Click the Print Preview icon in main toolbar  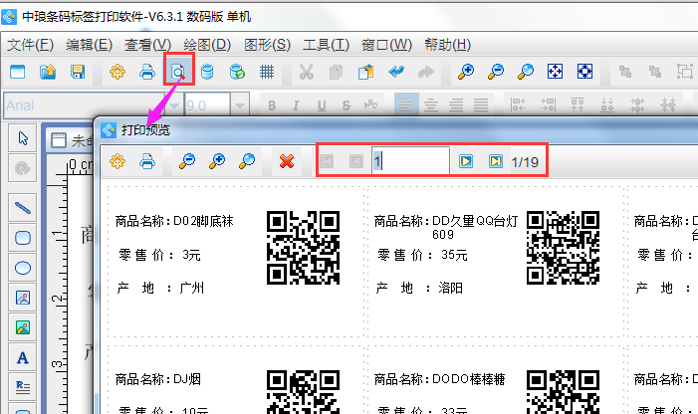tap(178, 72)
